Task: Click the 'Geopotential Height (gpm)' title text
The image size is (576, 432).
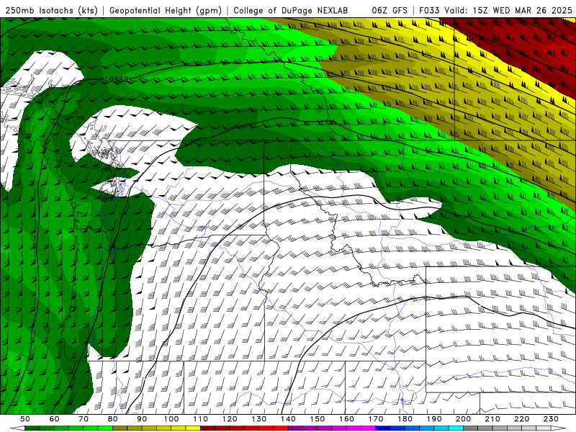Action: pyautogui.click(x=166, y=10)
